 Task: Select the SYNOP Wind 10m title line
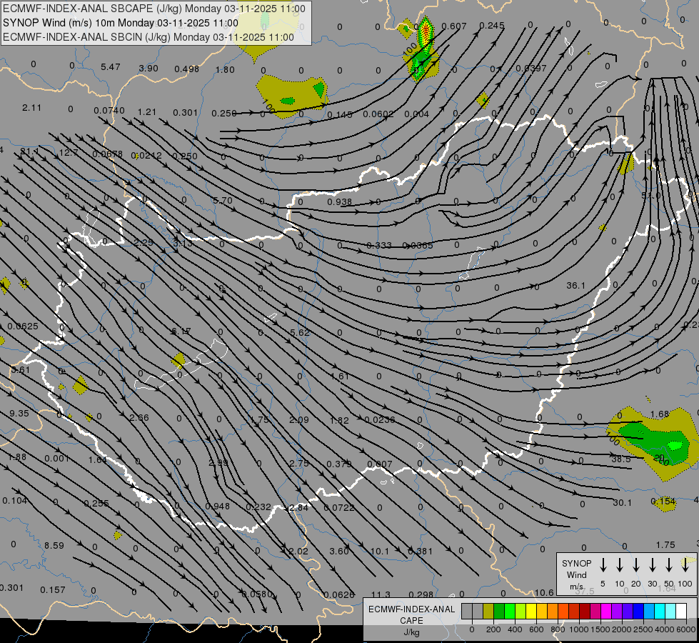click(121, 23)
